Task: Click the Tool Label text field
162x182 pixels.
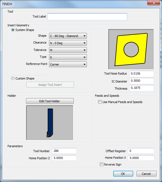Action: 87,17
